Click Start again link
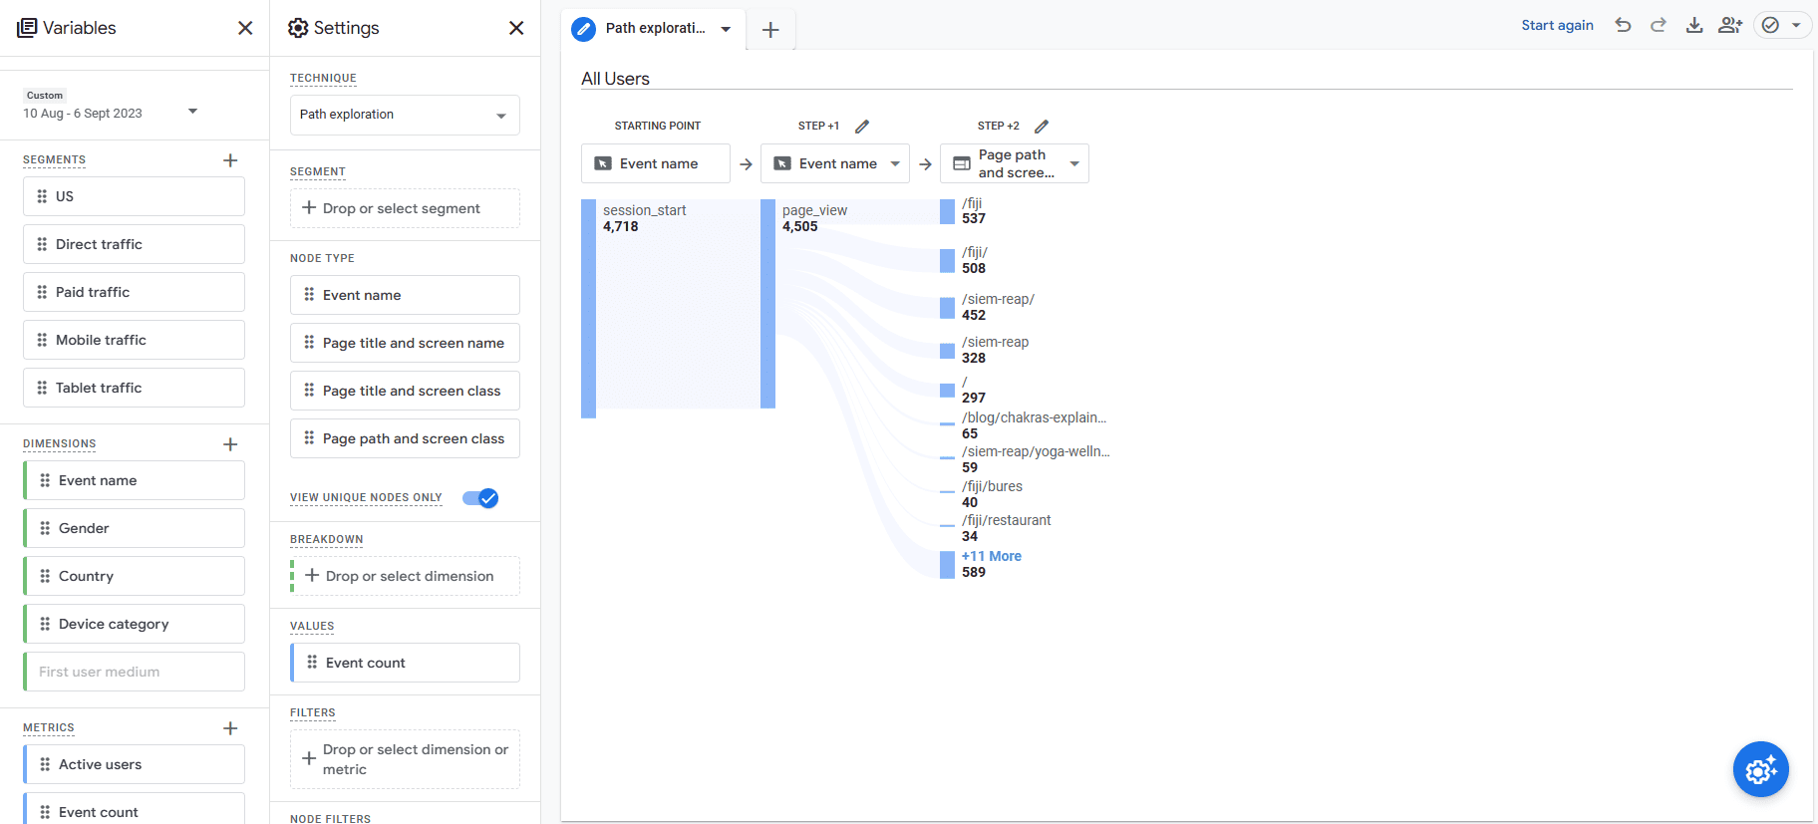Screen dimensions: 1818x824 (1557, 26)
